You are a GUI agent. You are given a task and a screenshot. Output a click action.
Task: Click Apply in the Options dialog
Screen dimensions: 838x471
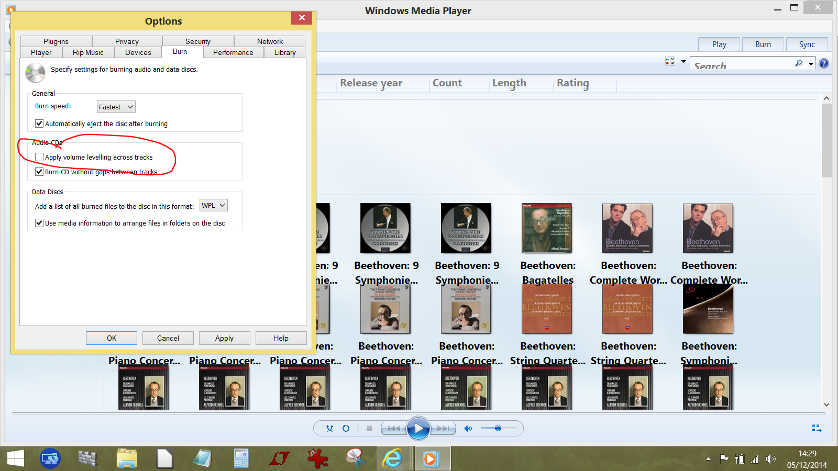point(224,338)
